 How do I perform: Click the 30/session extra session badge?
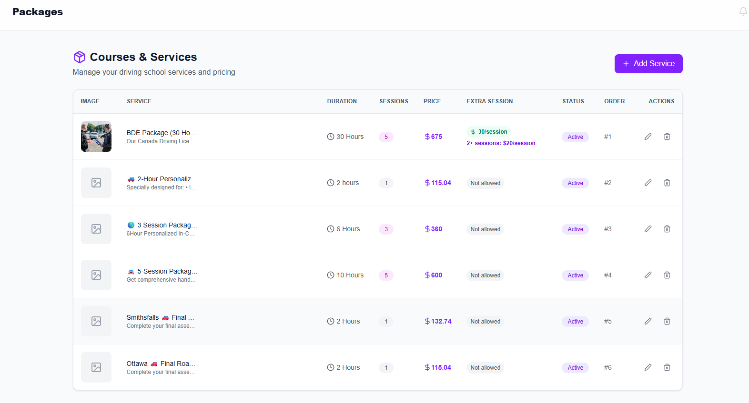pos(488,132)
